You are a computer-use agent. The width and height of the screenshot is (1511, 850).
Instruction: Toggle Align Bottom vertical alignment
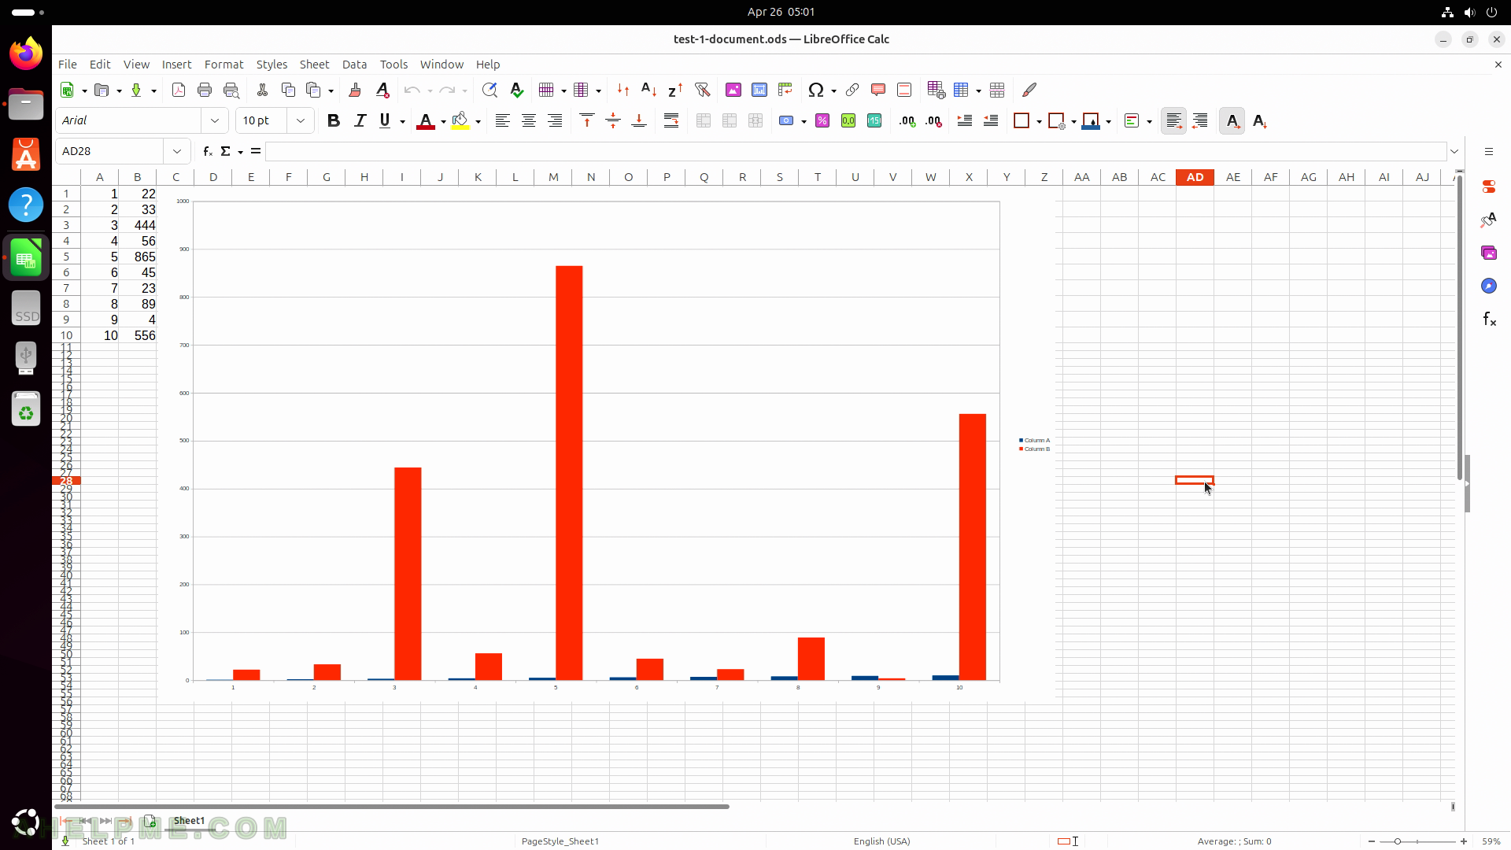click(x=639, y=120)
